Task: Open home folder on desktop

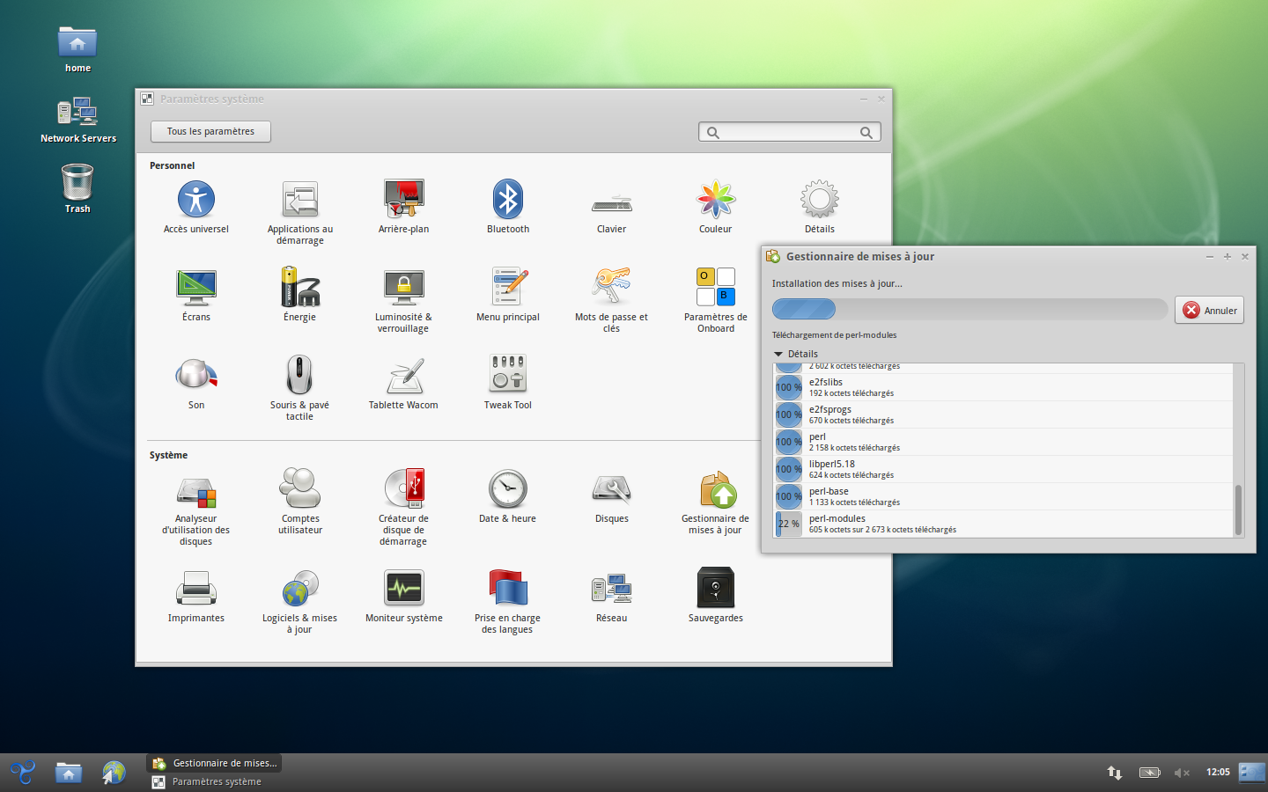Action: click(x=77, y=48)
